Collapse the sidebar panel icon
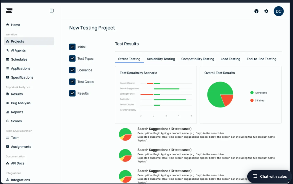This screenshot has height=184, width=293. coord(52,11)
